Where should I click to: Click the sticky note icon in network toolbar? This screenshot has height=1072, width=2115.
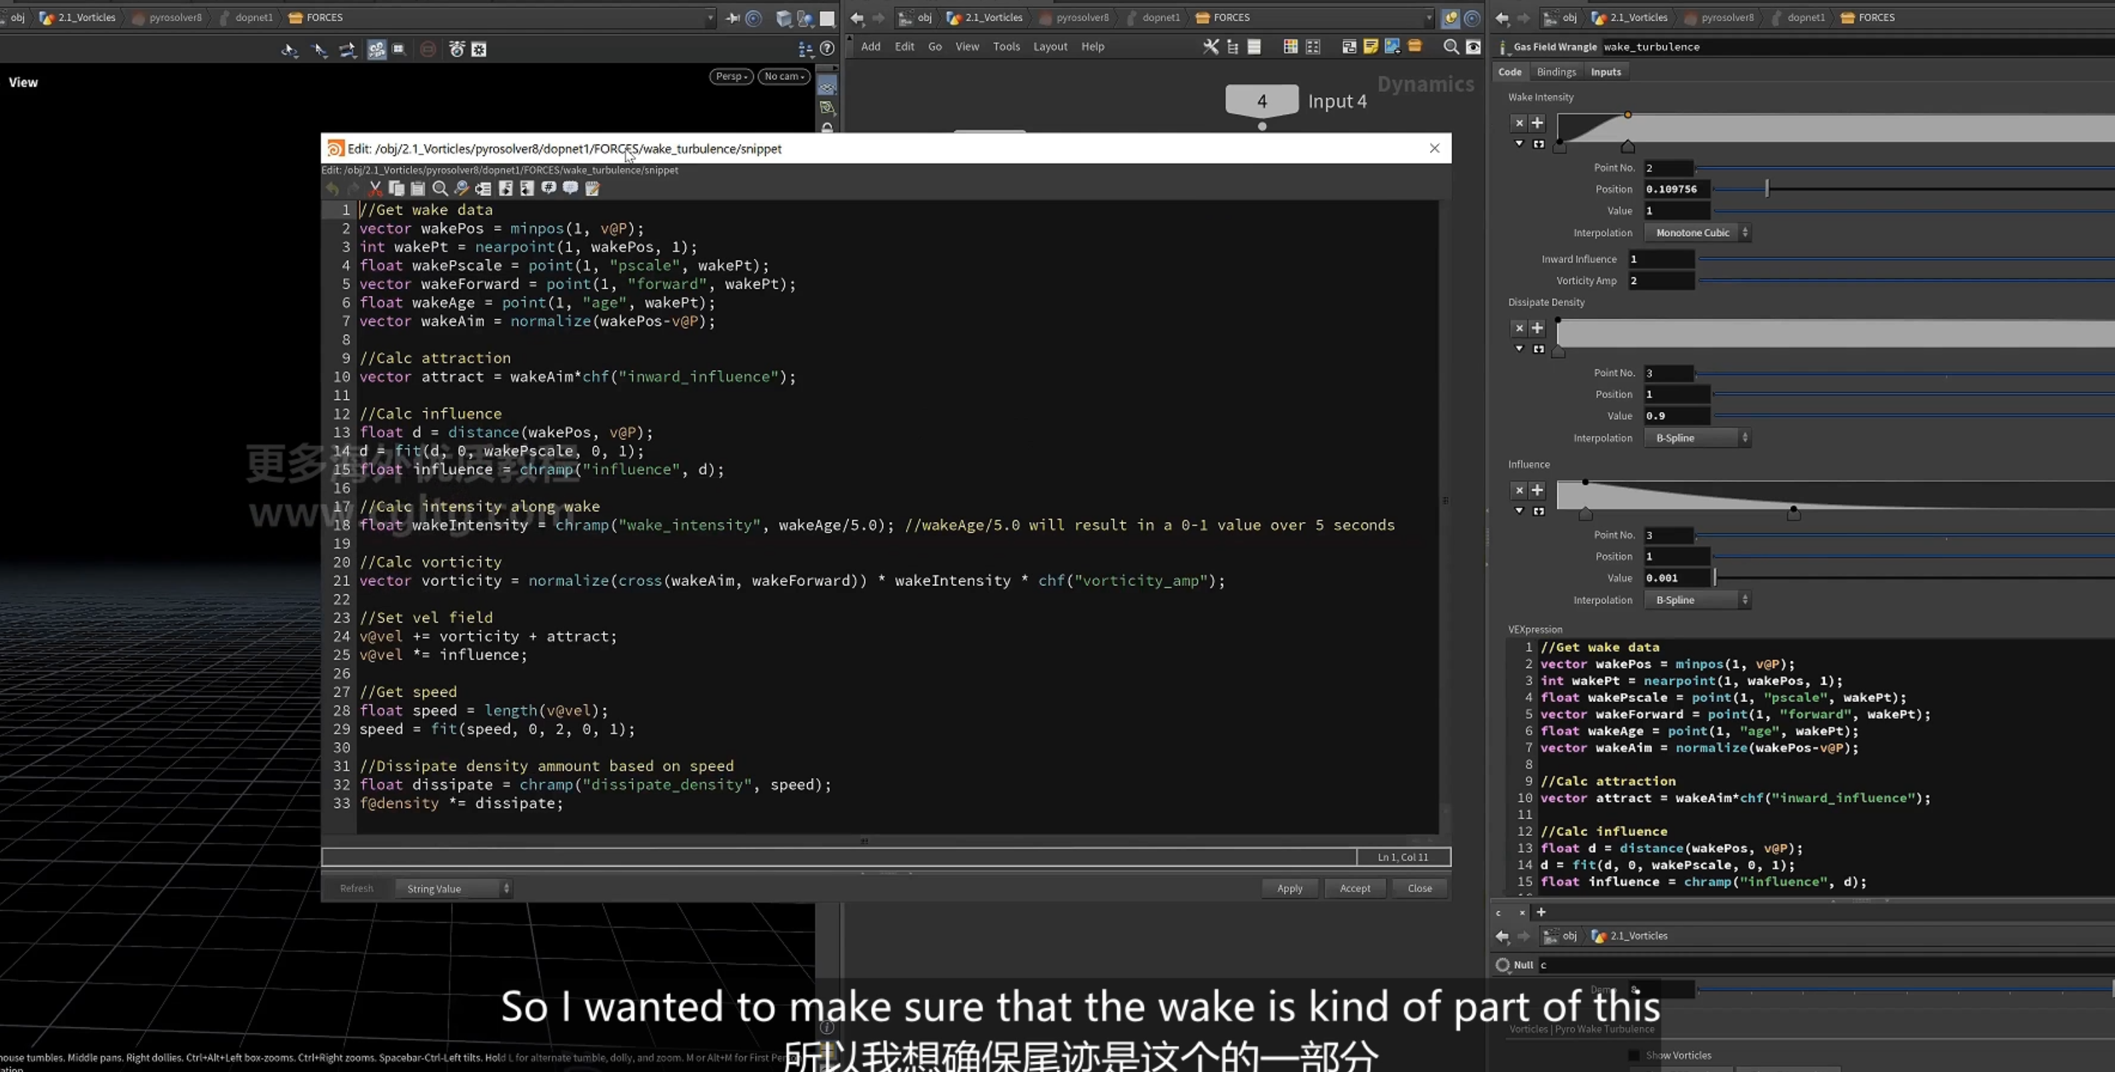pos(1371,47)
